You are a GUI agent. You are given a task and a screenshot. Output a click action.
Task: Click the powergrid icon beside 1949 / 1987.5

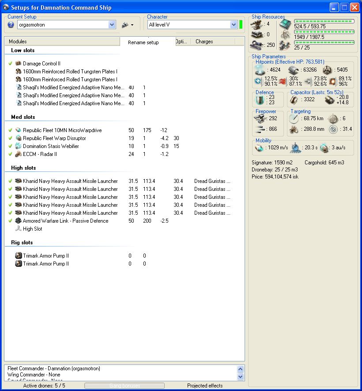tap(285, 34)
